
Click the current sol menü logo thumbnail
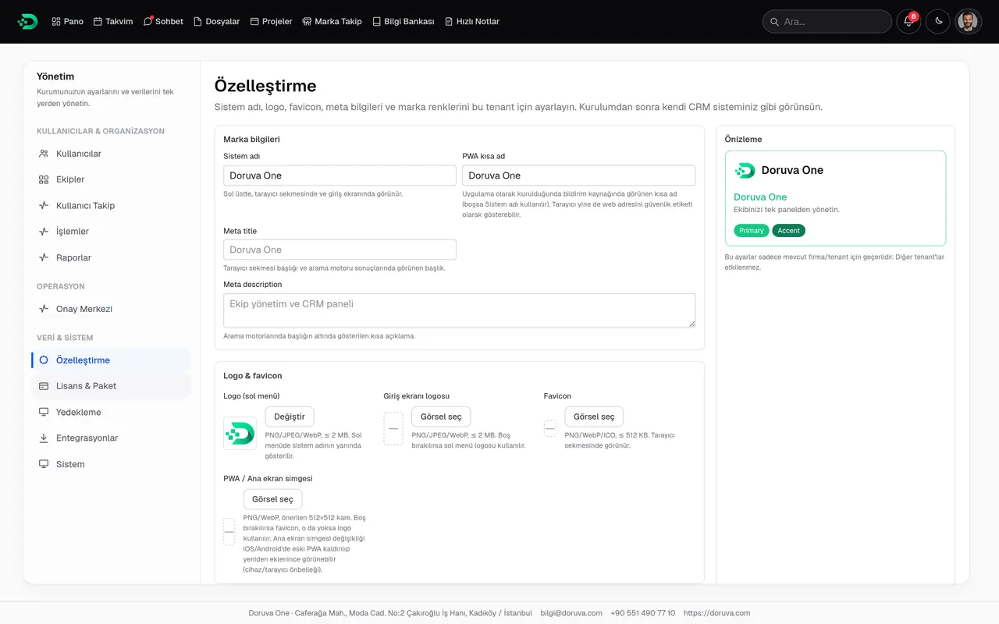point(240,434)
